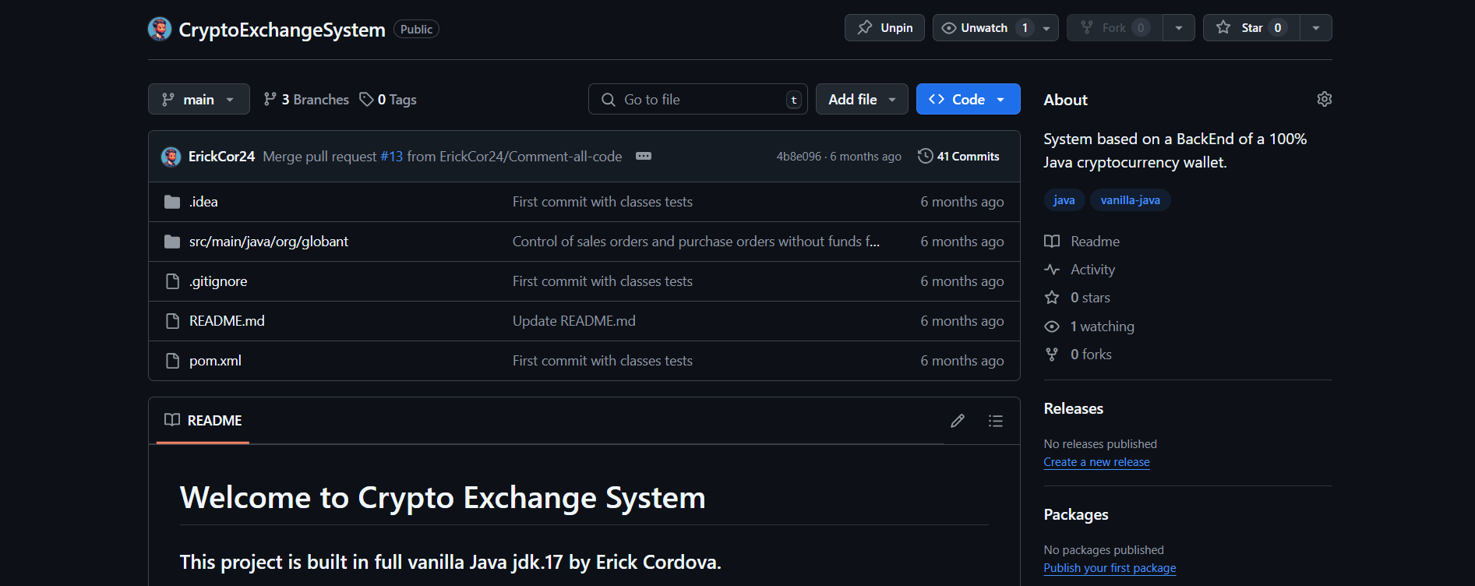Jump to Readme in About sidebar

[x=1082, y=242]
